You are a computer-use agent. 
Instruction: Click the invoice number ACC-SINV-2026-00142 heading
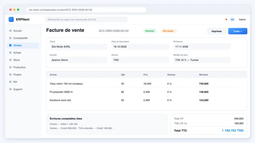pyautogui.click(x=114, y=31)
